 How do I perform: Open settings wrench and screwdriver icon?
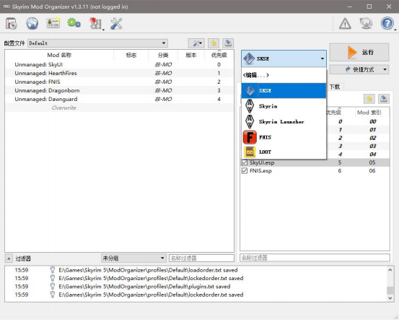pyautogui.click(x=116, y=23)
